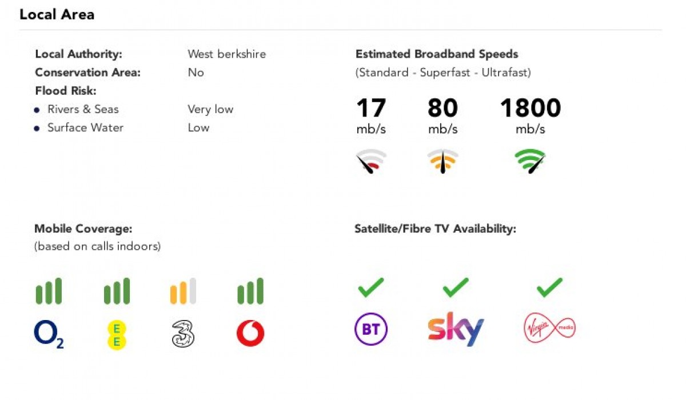The image size is (686, 400).
Task: Click the O2 network logo
Action: [49, 334]
